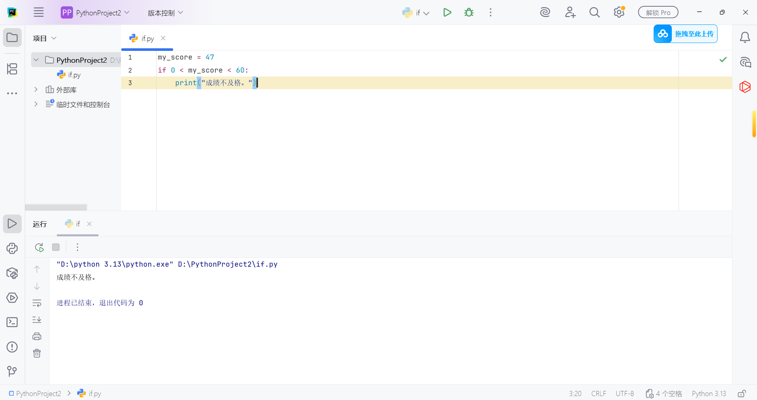This screenshot has height=400, width=757.
Task: Open Code With Me user icon
Action: pyautogui.click(x=570, y=12)
